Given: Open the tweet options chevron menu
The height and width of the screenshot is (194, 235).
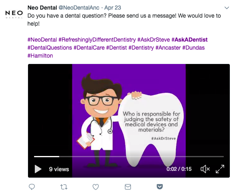Looking at the screenshot, I should click(x=227, y=8).
